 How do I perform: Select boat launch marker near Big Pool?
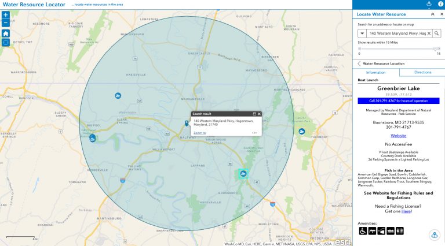92,138
